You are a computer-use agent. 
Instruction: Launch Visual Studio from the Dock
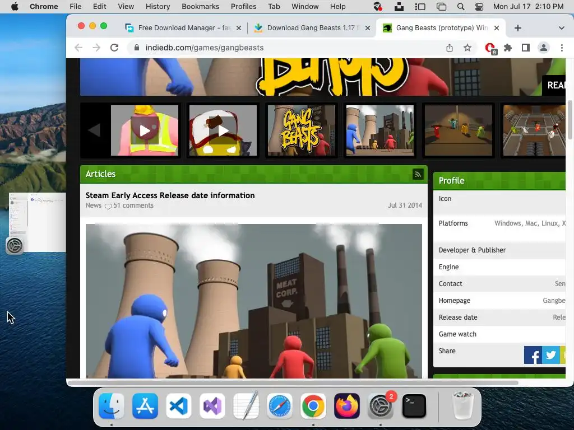click(x=212, y=406)
